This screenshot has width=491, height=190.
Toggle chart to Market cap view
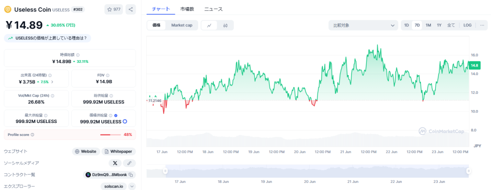pyautogui.click(x=182, y=25)
